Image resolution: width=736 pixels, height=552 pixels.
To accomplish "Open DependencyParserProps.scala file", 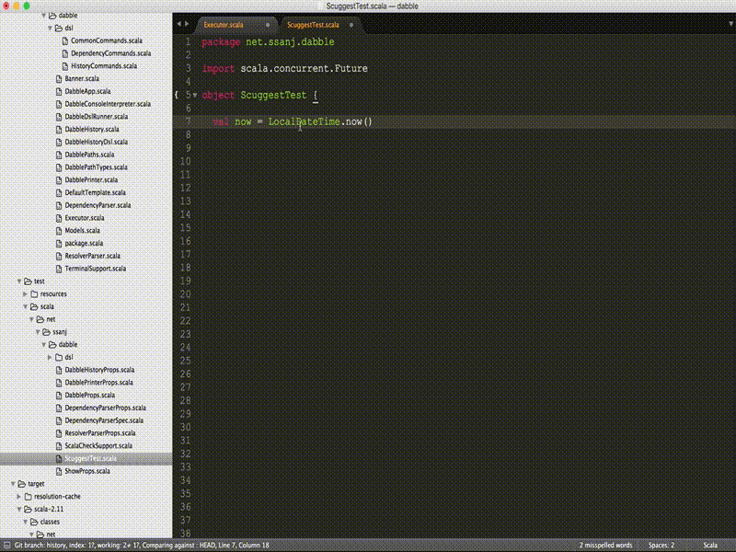I will tap(105, 408).
